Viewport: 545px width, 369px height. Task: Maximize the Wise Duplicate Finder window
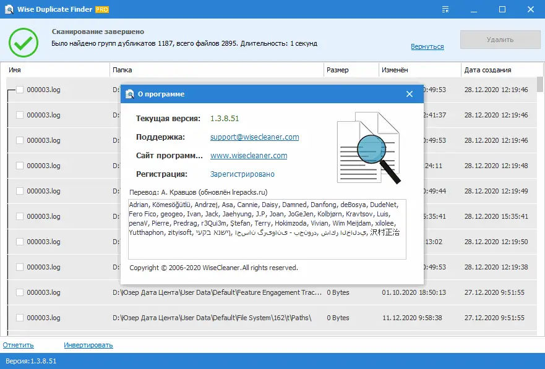502,9
